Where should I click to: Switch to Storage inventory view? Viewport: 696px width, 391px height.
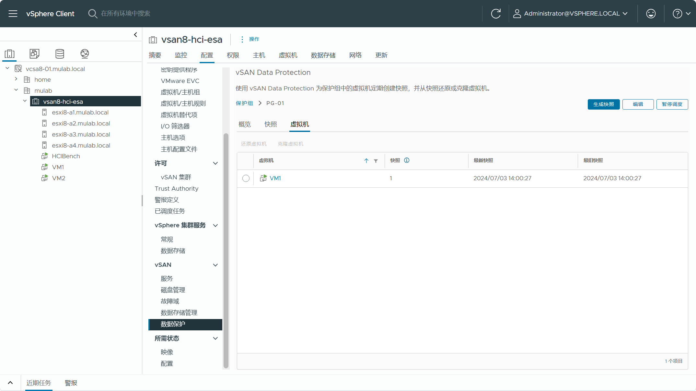60,54
